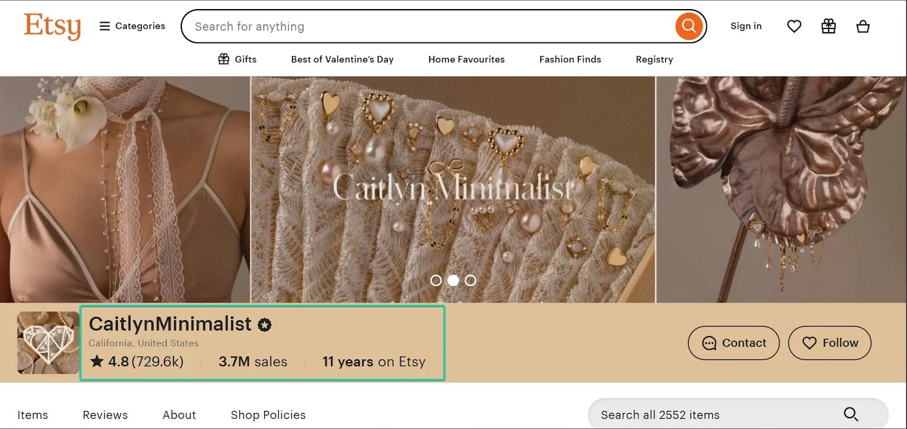Click the copper flower banner image

tap(781, 189)
